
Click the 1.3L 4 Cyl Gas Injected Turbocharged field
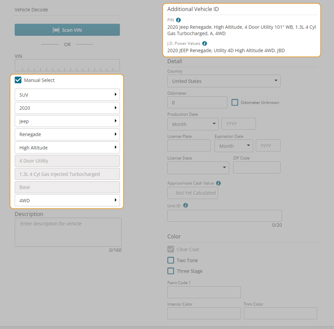[x=67, y=174]
